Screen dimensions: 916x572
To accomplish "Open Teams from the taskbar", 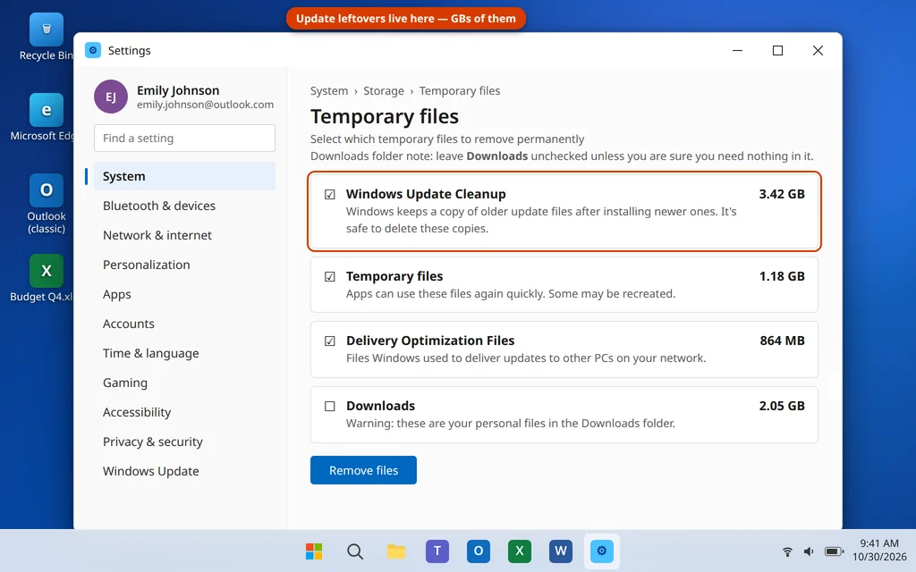I will (437, 551).
